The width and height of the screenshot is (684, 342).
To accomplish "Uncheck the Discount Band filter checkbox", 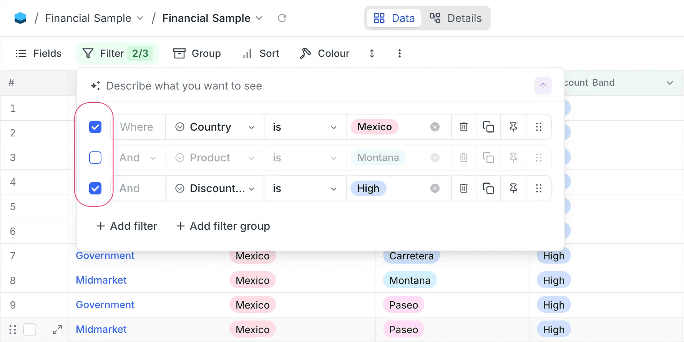I will [95, 188].
